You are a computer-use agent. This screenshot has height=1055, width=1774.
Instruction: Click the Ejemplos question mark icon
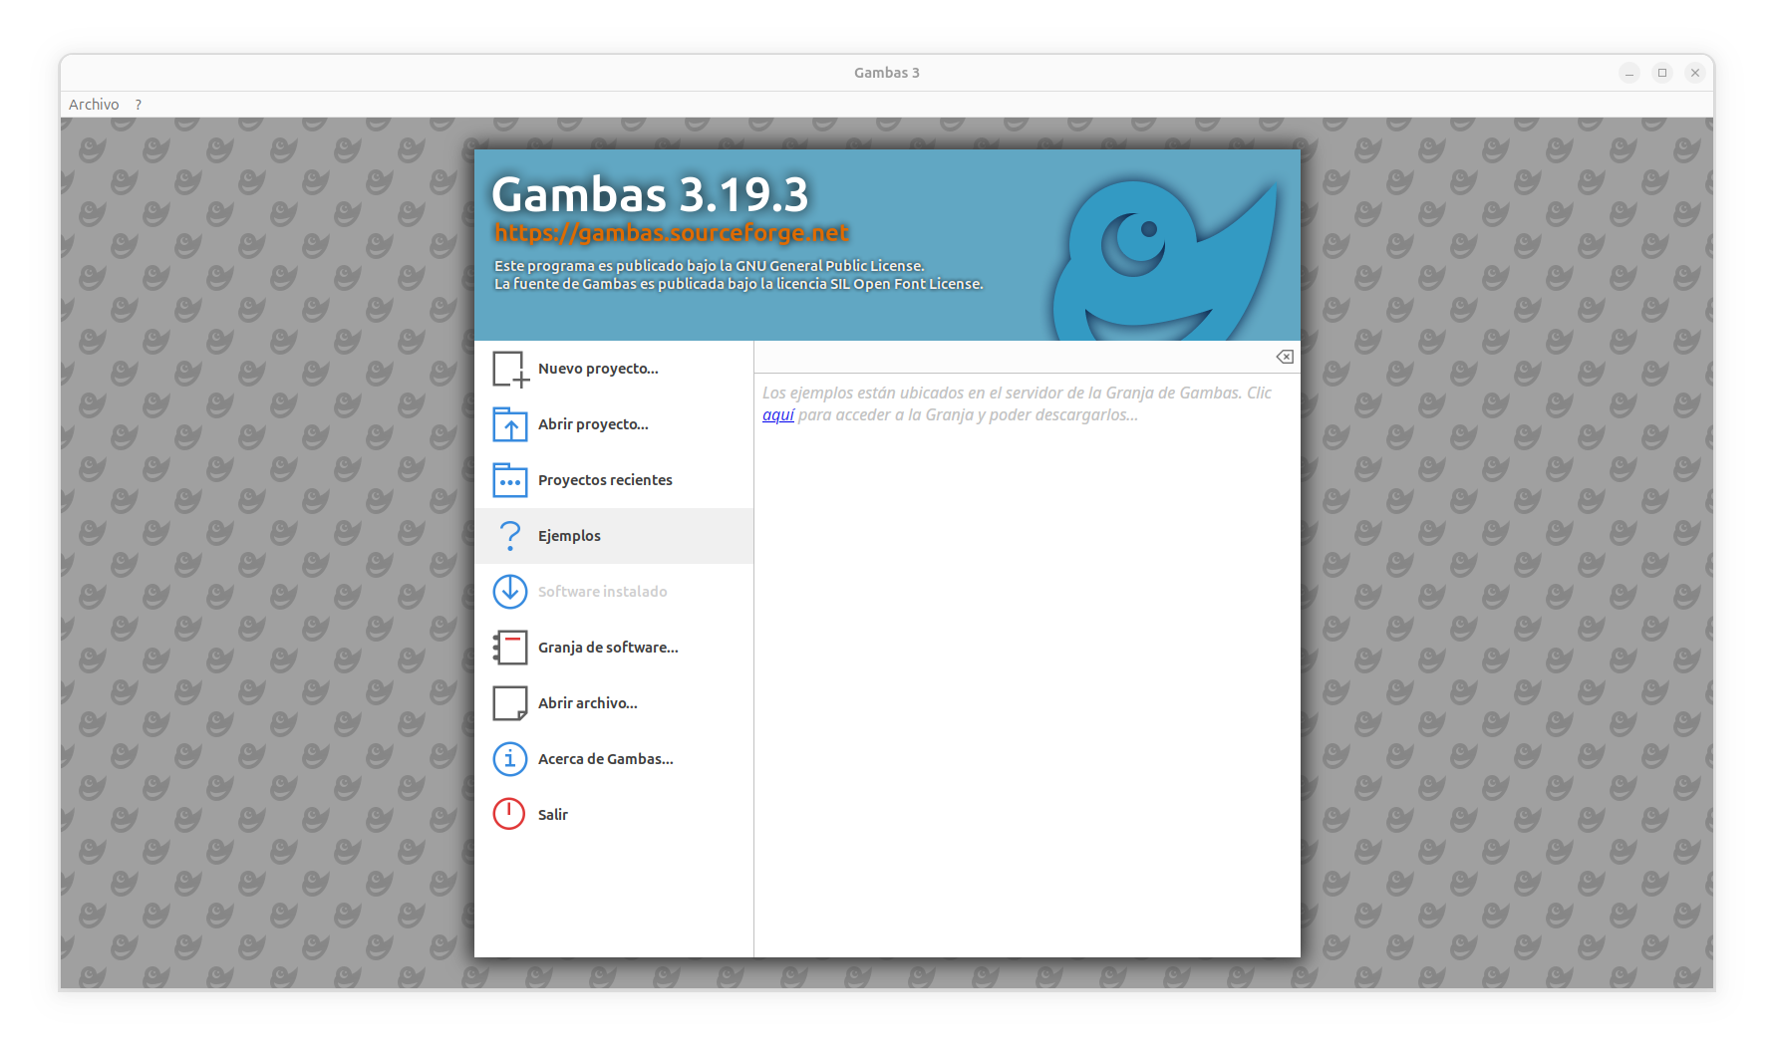coord(510,536)
